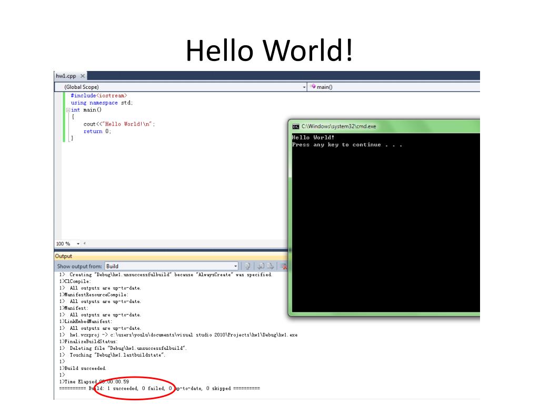Click 'Press any key to continue' in console
This screenshot has height=404, width=539.
point(347,145)
